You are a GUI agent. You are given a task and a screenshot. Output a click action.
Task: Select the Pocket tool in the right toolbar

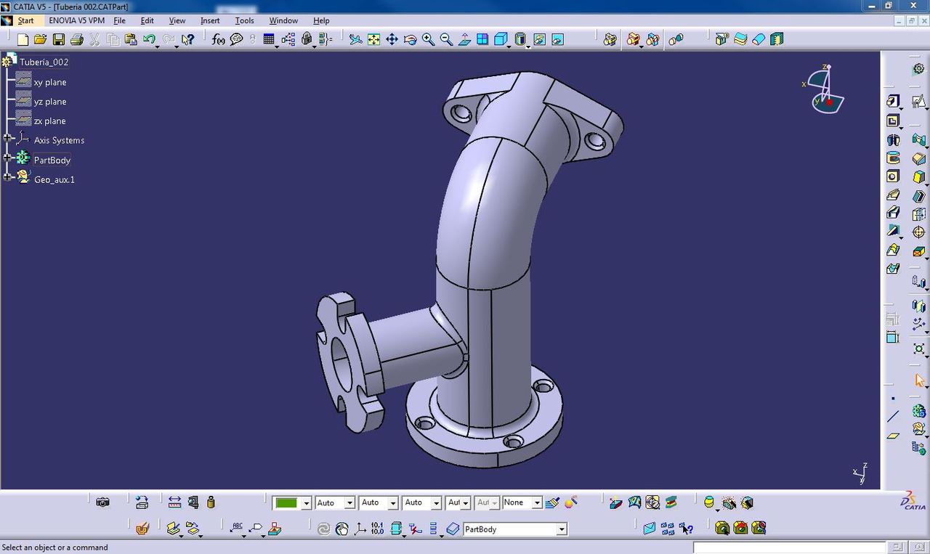point(893,121)
